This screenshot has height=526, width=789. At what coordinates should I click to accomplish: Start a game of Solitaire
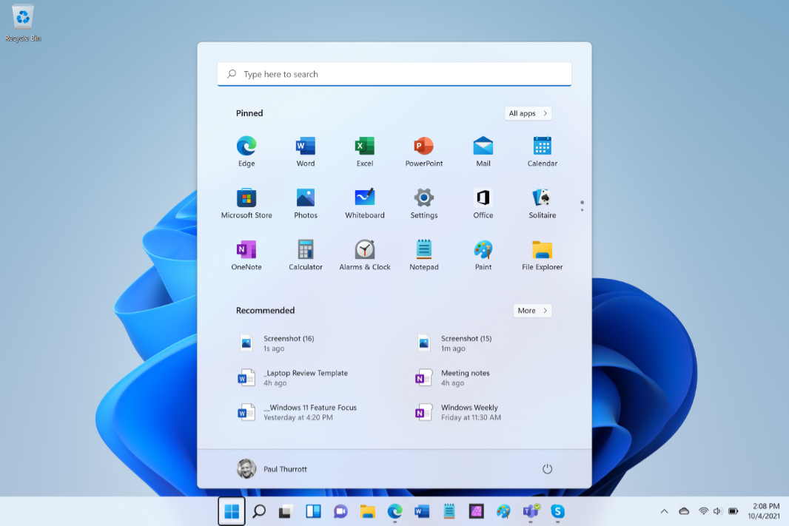click(542, 202)
